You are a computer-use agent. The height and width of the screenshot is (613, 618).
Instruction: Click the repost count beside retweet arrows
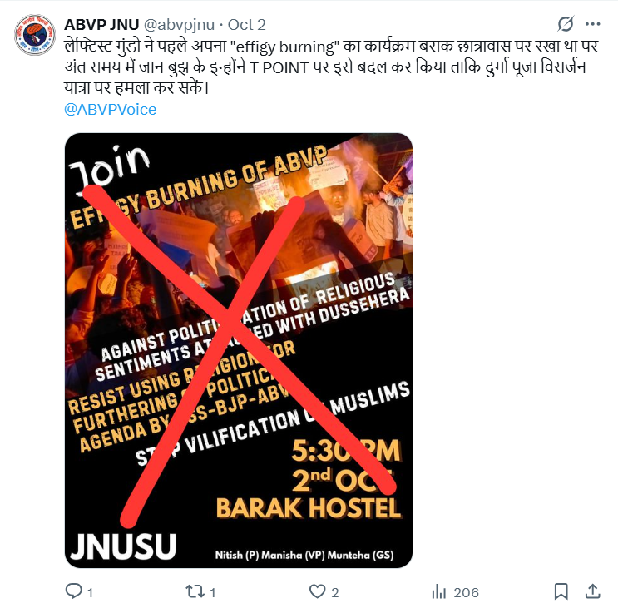pos(212,592)
